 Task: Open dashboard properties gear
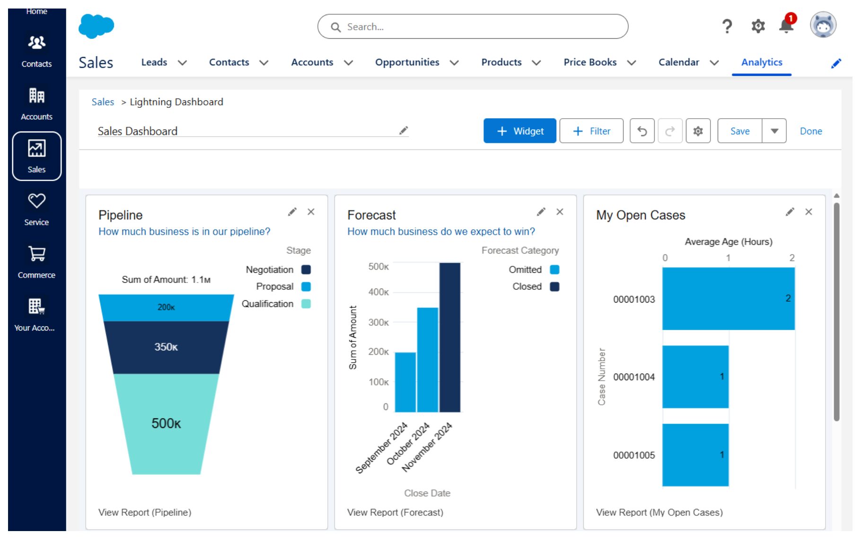click(x=698, y=131)
